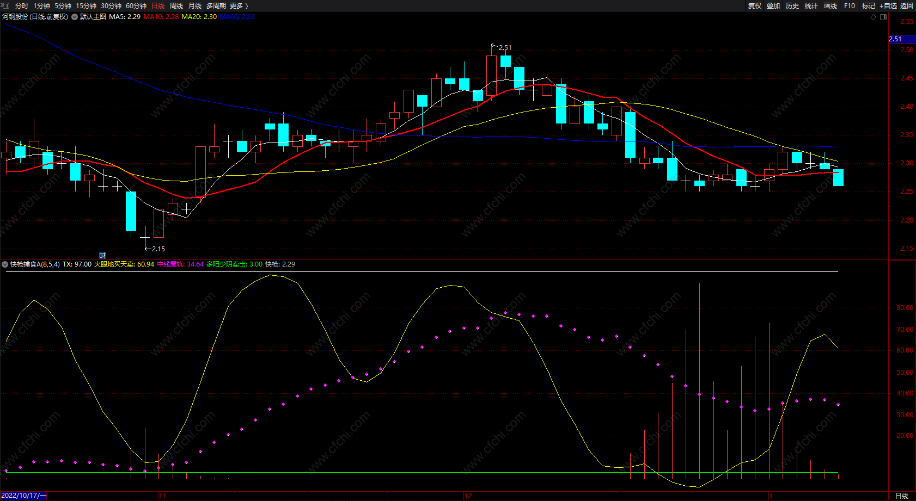Click the diamond marker icon above price axis
The image size is (916, 501).
click(874, 17)
